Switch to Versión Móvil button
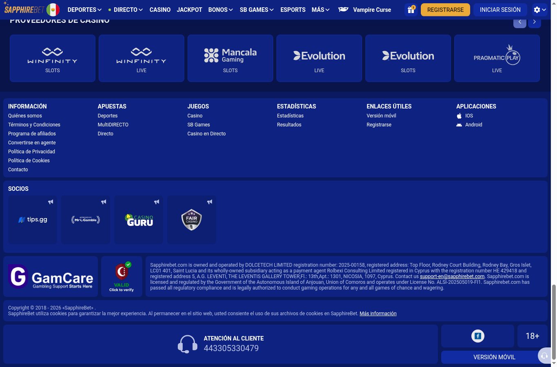 click(x=494, y=357)
